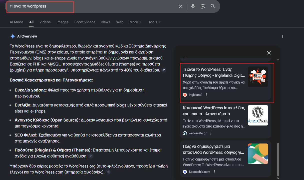This screenshot has width=304, height=180.
Task: Open the AI Overview sparkle icon
Action: tap(13, 36)
